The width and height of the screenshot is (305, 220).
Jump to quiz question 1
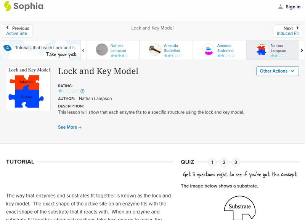click(212, 162)
